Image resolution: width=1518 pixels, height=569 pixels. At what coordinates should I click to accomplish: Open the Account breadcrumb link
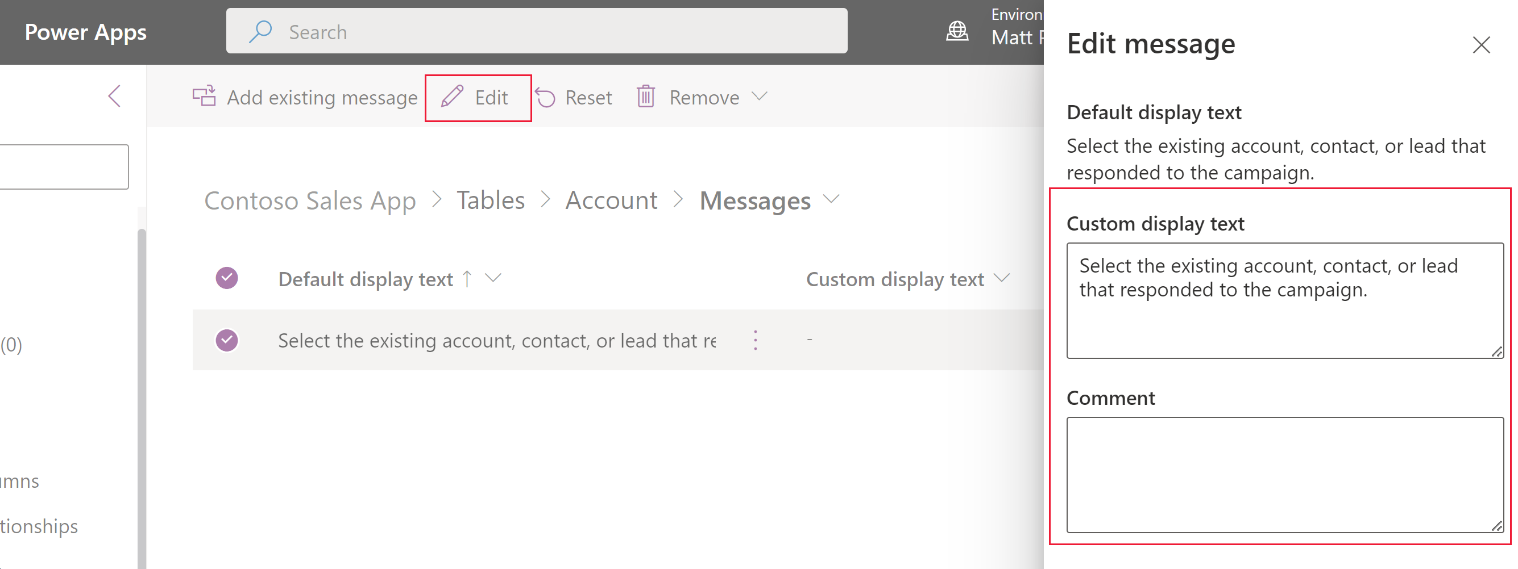point(611,200)
